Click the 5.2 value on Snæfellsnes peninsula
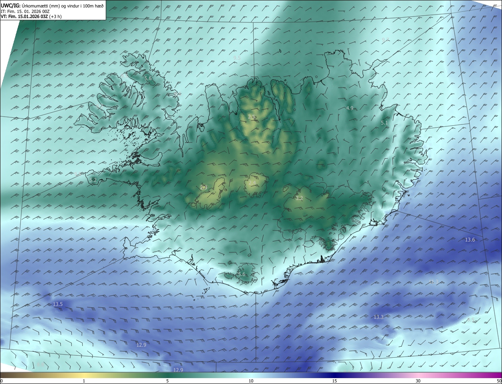The height and width of the screenshot is (384, 502). tap(93, 180)
